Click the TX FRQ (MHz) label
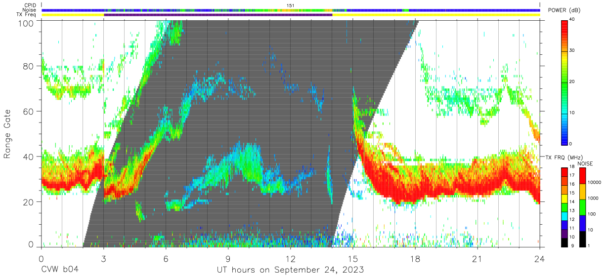607x280 pixels. pyautogui.click(x=564, y=157)
